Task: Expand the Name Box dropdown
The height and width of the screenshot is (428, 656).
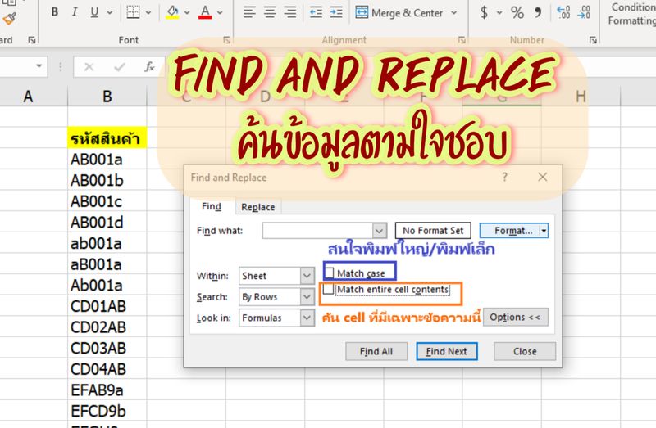Action: 39,66
